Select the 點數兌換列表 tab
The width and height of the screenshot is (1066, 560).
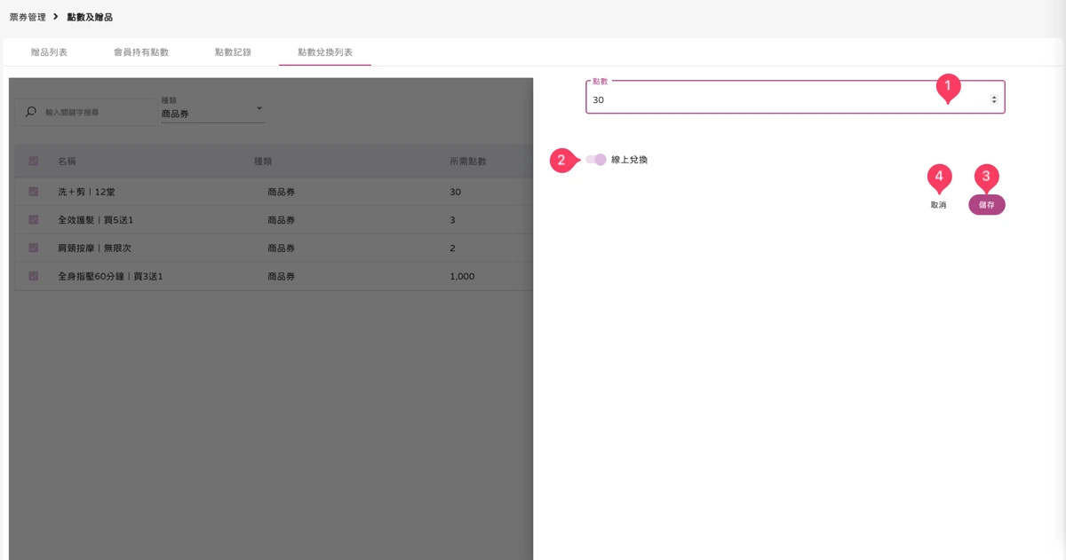(x=325, y=52)
